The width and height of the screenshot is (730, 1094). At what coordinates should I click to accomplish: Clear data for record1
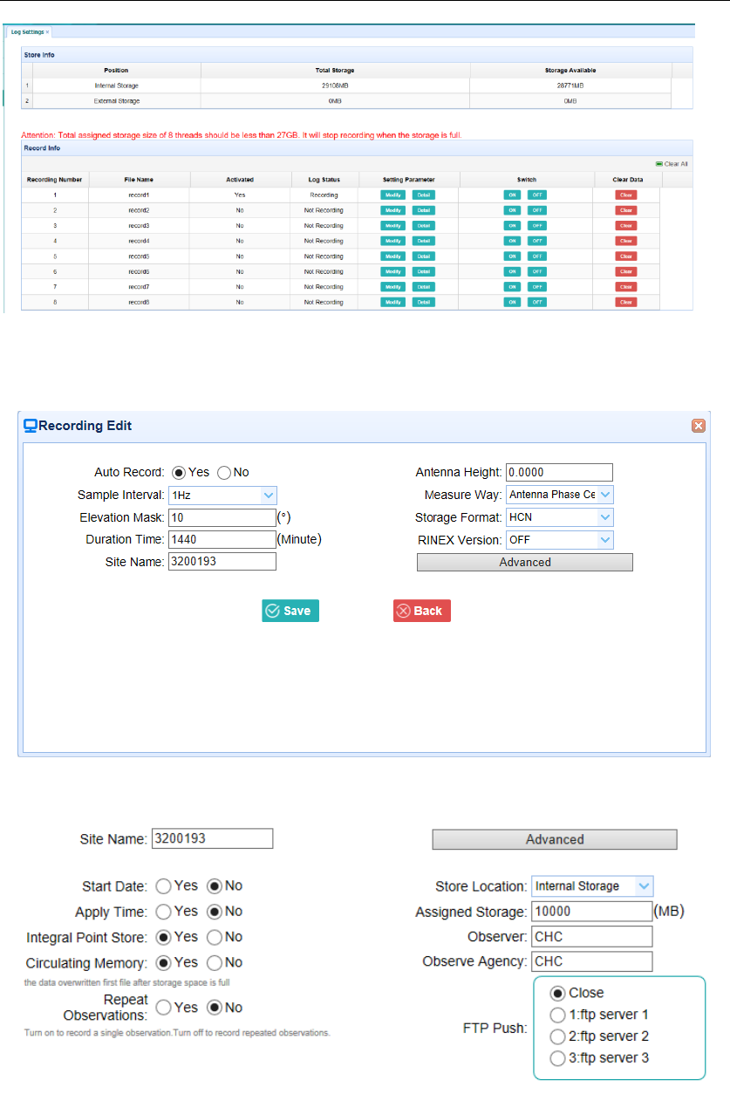point(625,195)
